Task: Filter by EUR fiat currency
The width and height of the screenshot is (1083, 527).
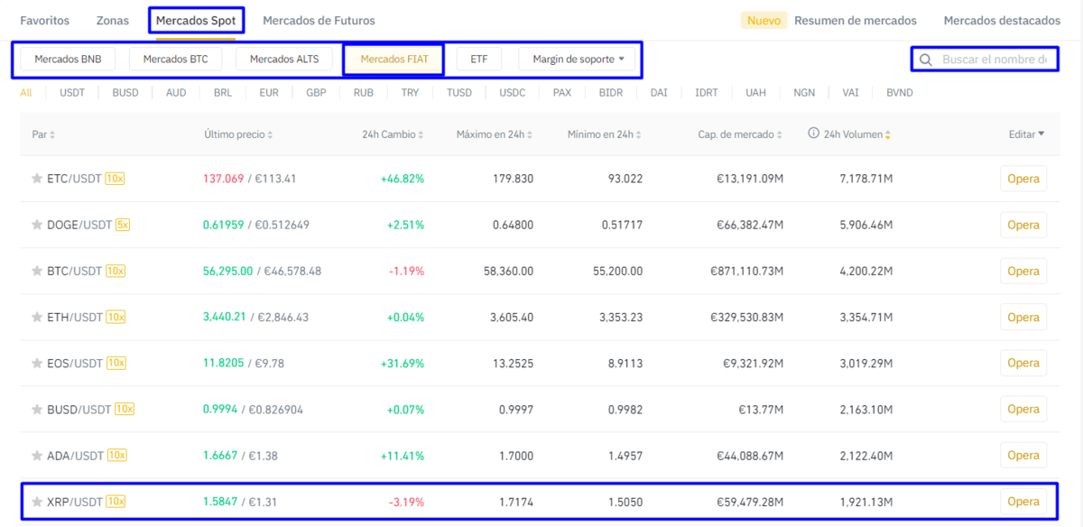Action: click(268, 92)
